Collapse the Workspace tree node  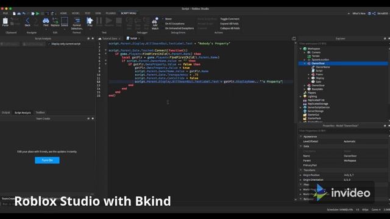click(300, 49)
